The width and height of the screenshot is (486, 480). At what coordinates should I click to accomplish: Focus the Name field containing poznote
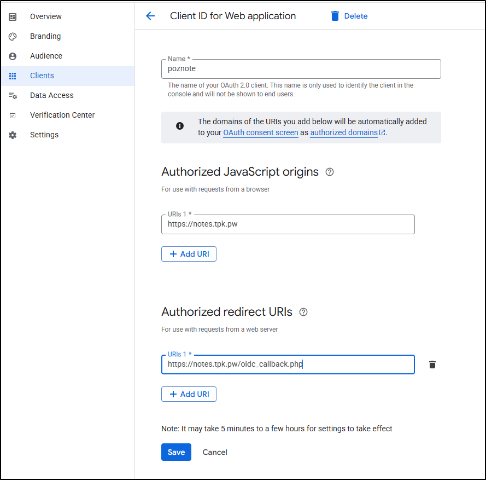[301, 69]
